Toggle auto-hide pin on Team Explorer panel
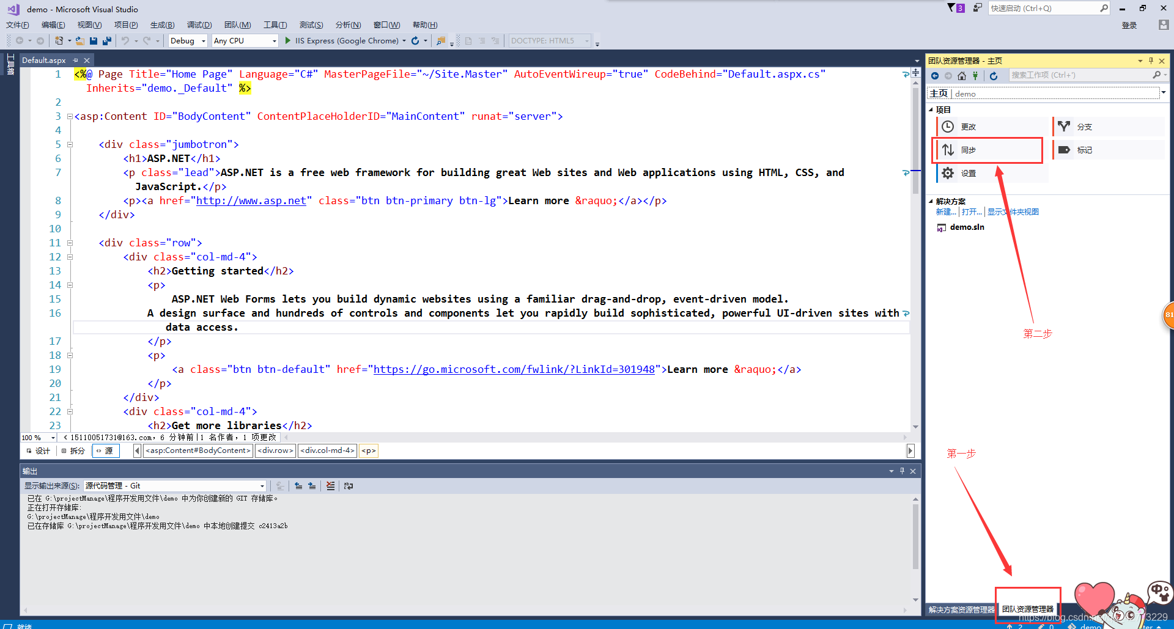The image size is (1174, 629). click(1151, 61)
